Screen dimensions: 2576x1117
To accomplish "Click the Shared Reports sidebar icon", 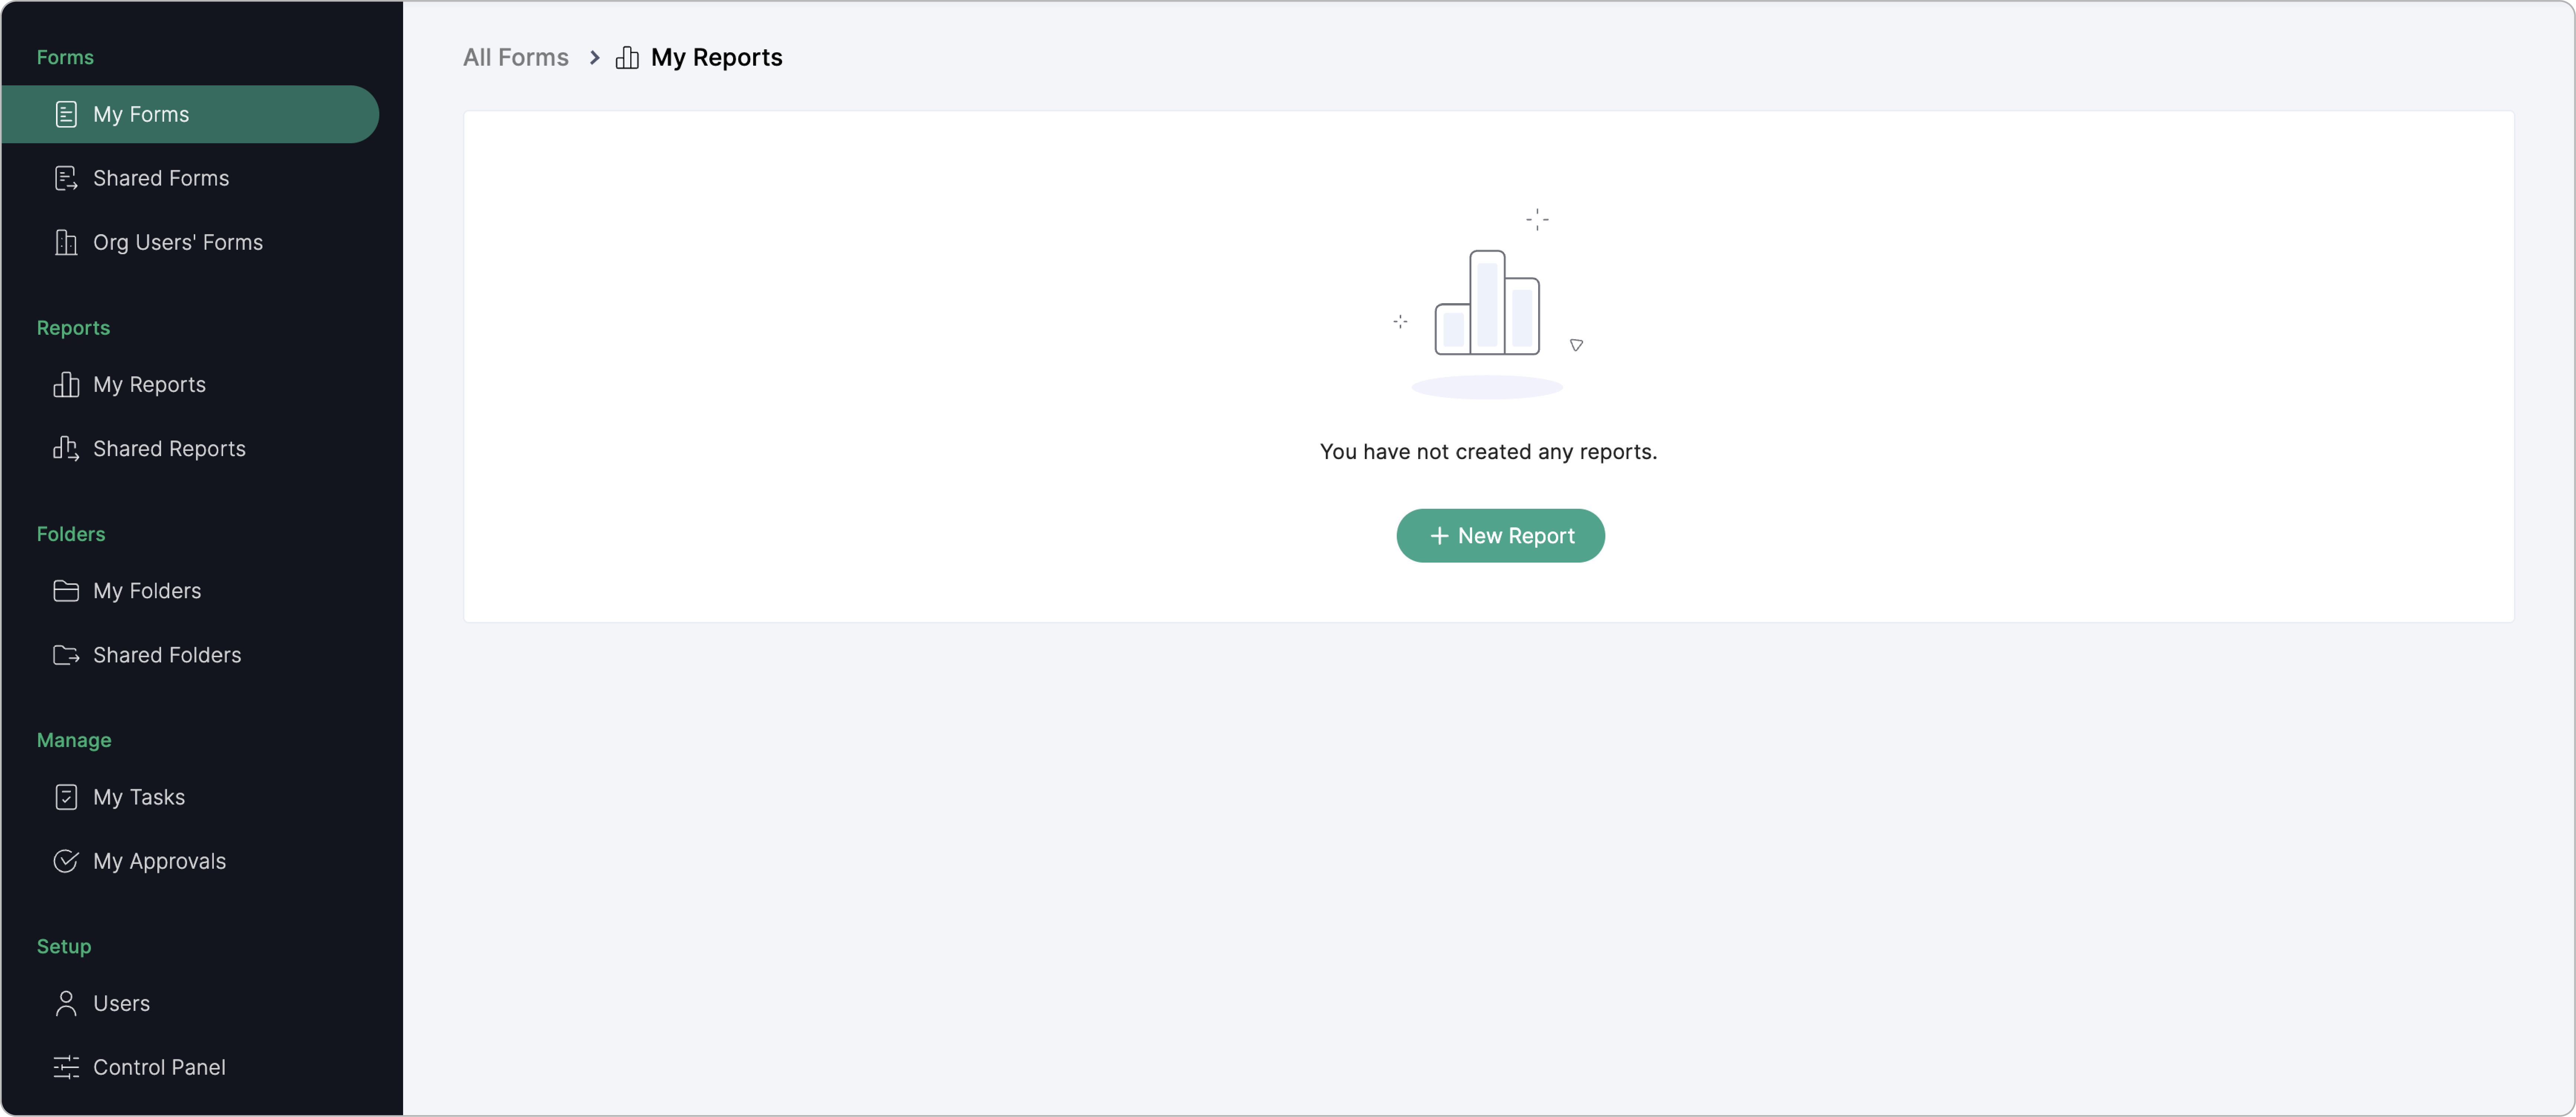I will pyautogui.click(x=66, y=449).
